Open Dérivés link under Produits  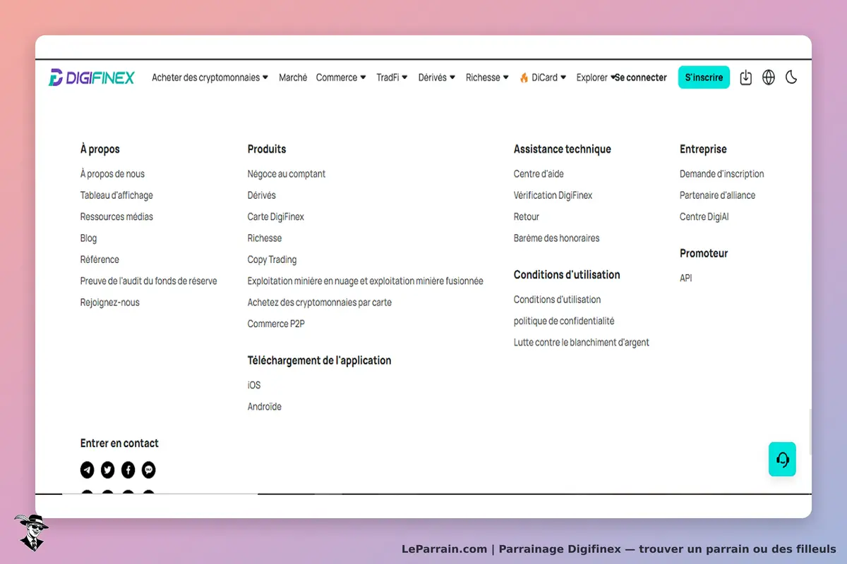[261, 195]
